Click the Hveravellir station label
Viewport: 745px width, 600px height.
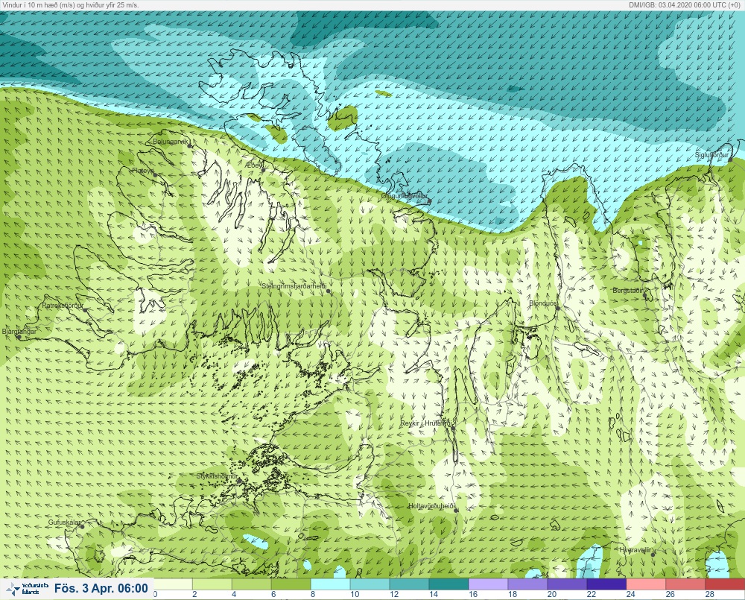[635, 550]
